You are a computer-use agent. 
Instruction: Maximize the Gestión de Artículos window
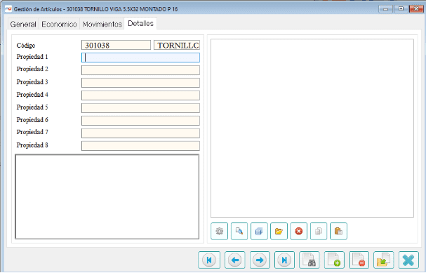401,9
